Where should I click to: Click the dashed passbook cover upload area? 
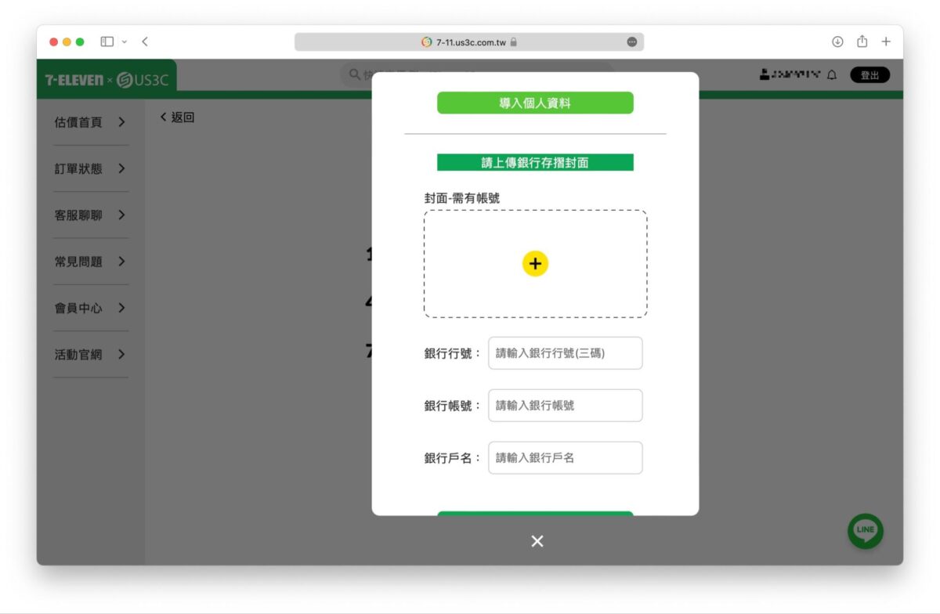coord(536,264)
